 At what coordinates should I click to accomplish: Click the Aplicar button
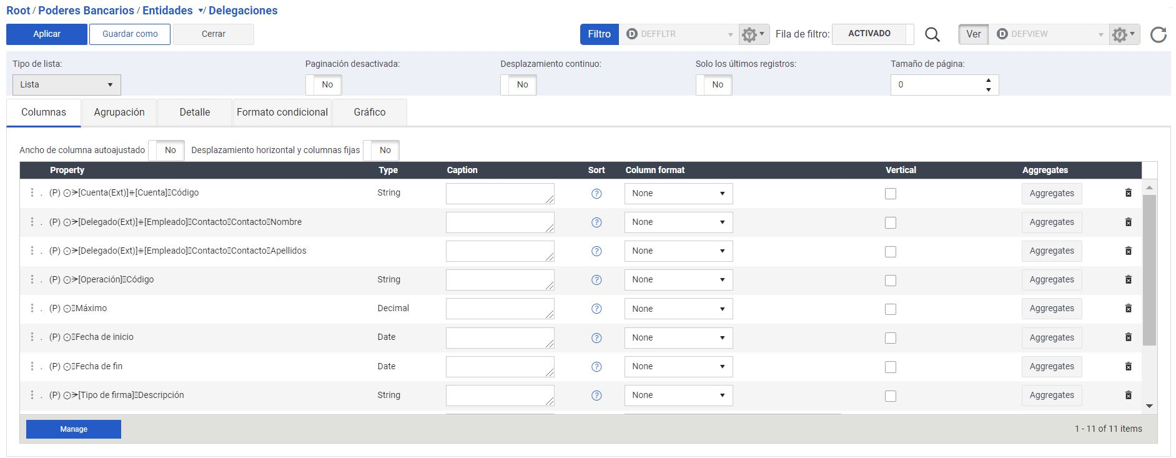click(x=47, y=34)
